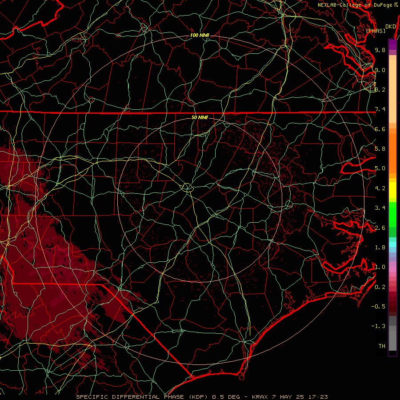This screenshot has height=400, width=400.
Task: Click the 50 NMI range ring label
Action: 200,117
